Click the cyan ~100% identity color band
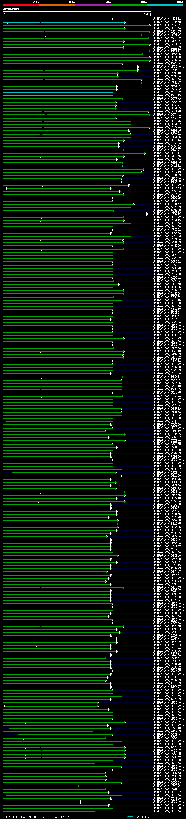Image resolution: width=186 pixels, height=819 pixels. pos(165,5)
